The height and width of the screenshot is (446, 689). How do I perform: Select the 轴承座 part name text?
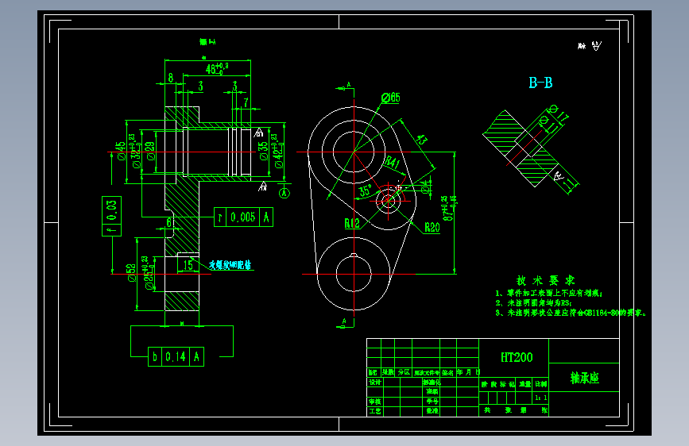(x=584, y=378)
